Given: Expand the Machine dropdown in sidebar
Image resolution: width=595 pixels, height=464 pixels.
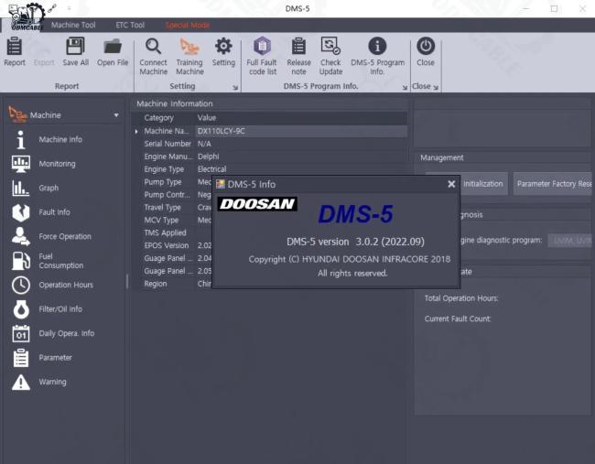Looking at the screenshot, I should pyautogui.click(x=116, y=115).
